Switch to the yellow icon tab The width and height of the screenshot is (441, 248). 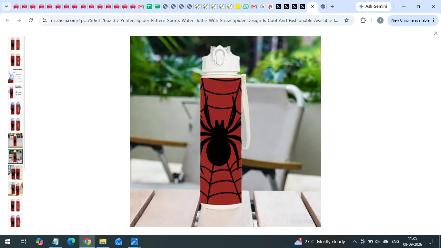(238, 6)
